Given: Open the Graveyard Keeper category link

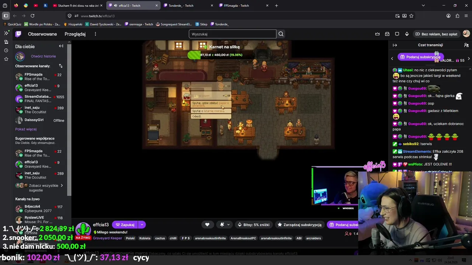Looking at the screenshot, I should click(x=107, y=238).
